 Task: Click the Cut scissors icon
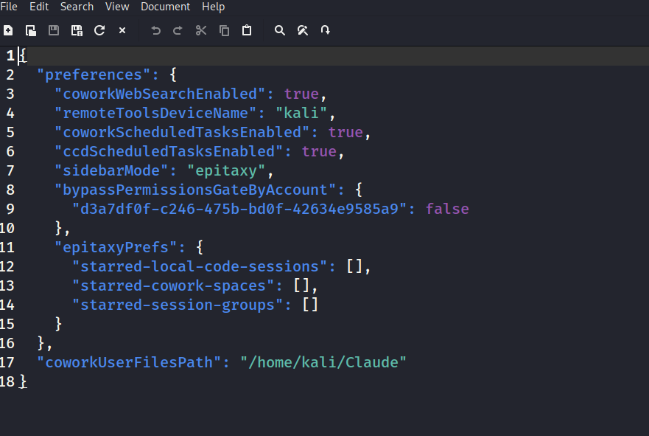pos(201,30)
